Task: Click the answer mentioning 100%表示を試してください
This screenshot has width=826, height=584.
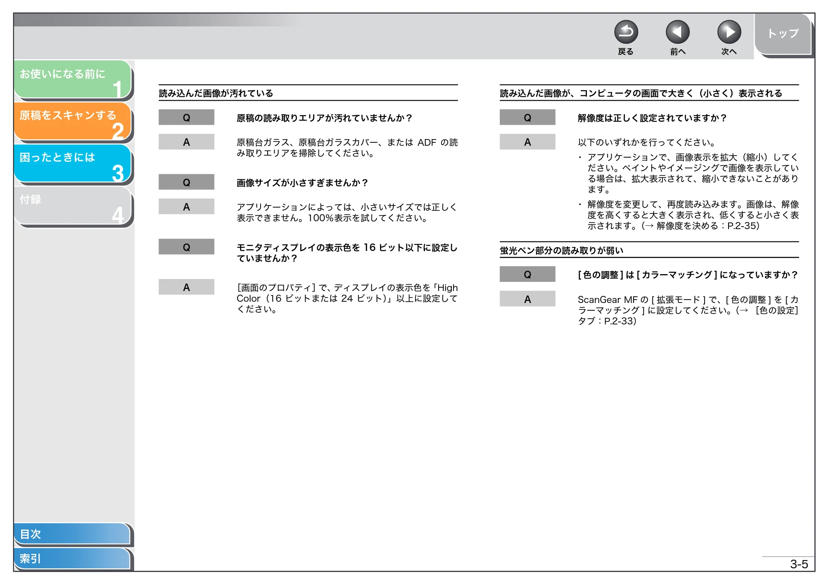Action: [x=347, y=213]
